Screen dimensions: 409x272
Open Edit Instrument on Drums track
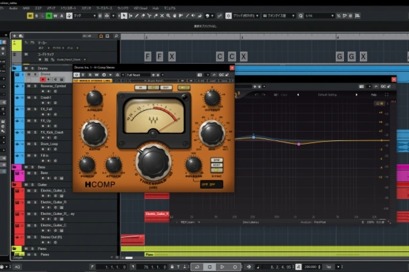click(61, 79)
